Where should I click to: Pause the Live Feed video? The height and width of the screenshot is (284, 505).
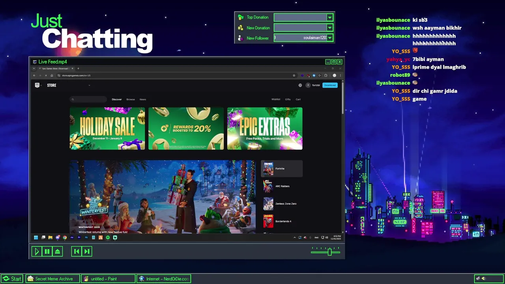point(47,251)
